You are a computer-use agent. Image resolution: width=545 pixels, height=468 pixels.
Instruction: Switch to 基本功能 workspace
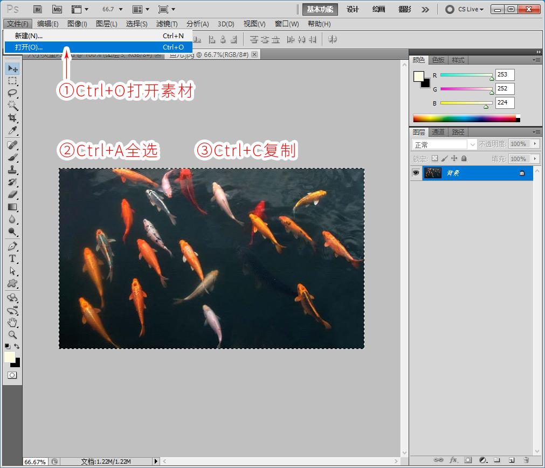point(320,9)
